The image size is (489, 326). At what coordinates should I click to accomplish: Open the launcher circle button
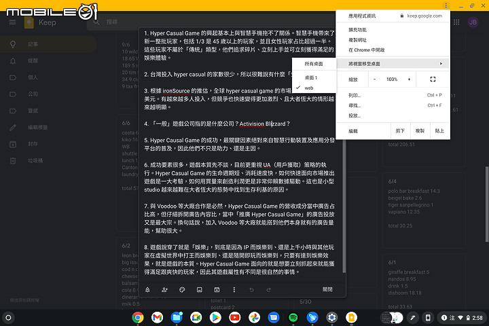pos(8,318)
